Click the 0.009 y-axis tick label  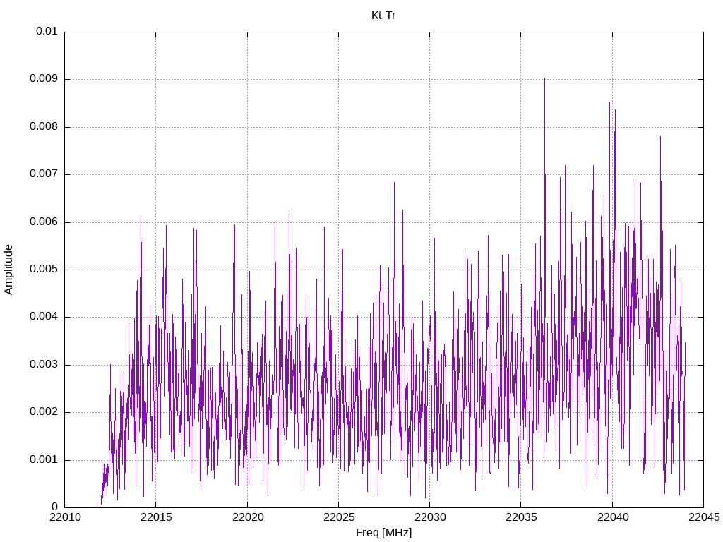[x=44, y=79]
